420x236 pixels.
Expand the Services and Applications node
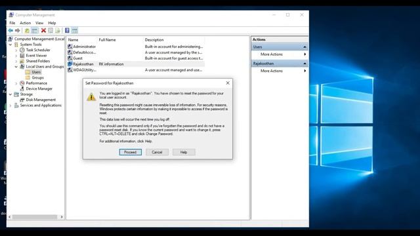pos(10,106)
